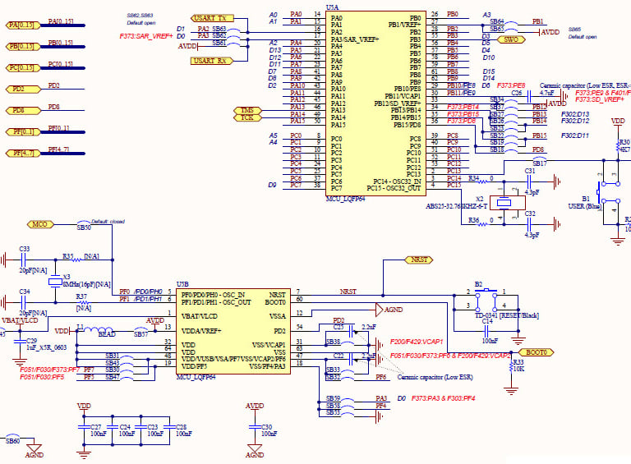The image size is (631, 464).
Task: Select the yellow BOOT0 port tag
Action: pyautogui.click(x=535, y=352)
